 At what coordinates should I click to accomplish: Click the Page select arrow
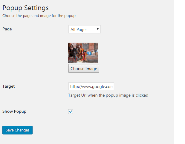pos(97,29)
